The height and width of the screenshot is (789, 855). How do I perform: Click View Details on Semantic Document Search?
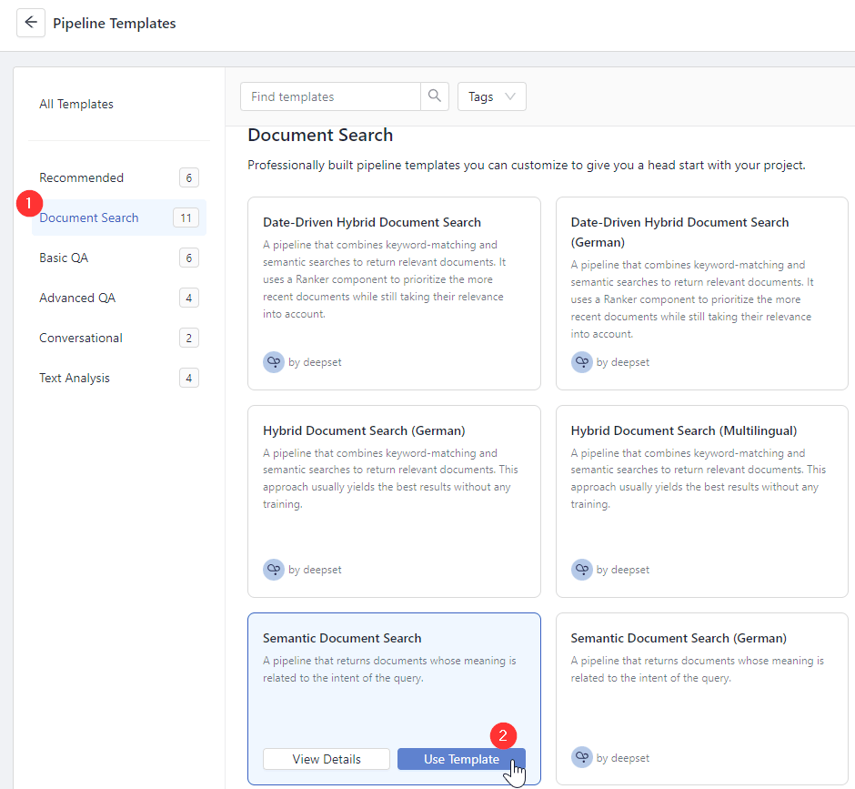click(326, 758)
